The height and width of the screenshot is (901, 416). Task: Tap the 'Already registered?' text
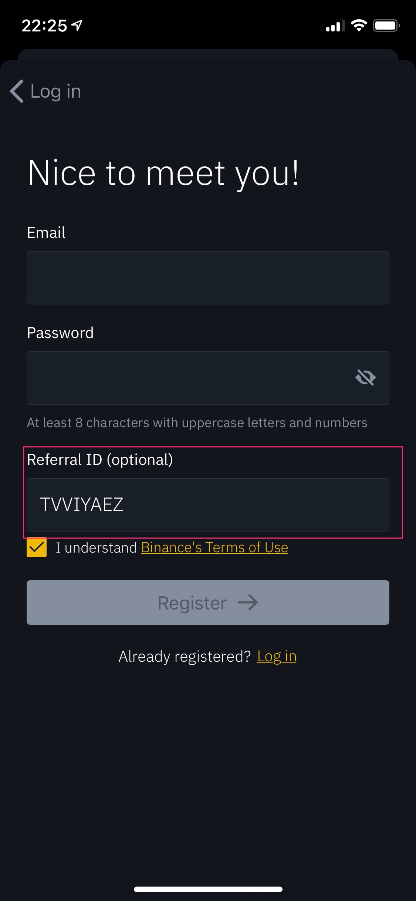(185, 657)
